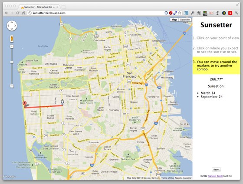Zoom out with the minus map button
Image resolution: width=243 pixels, height=184 pixels.
[x=12, y=86]
